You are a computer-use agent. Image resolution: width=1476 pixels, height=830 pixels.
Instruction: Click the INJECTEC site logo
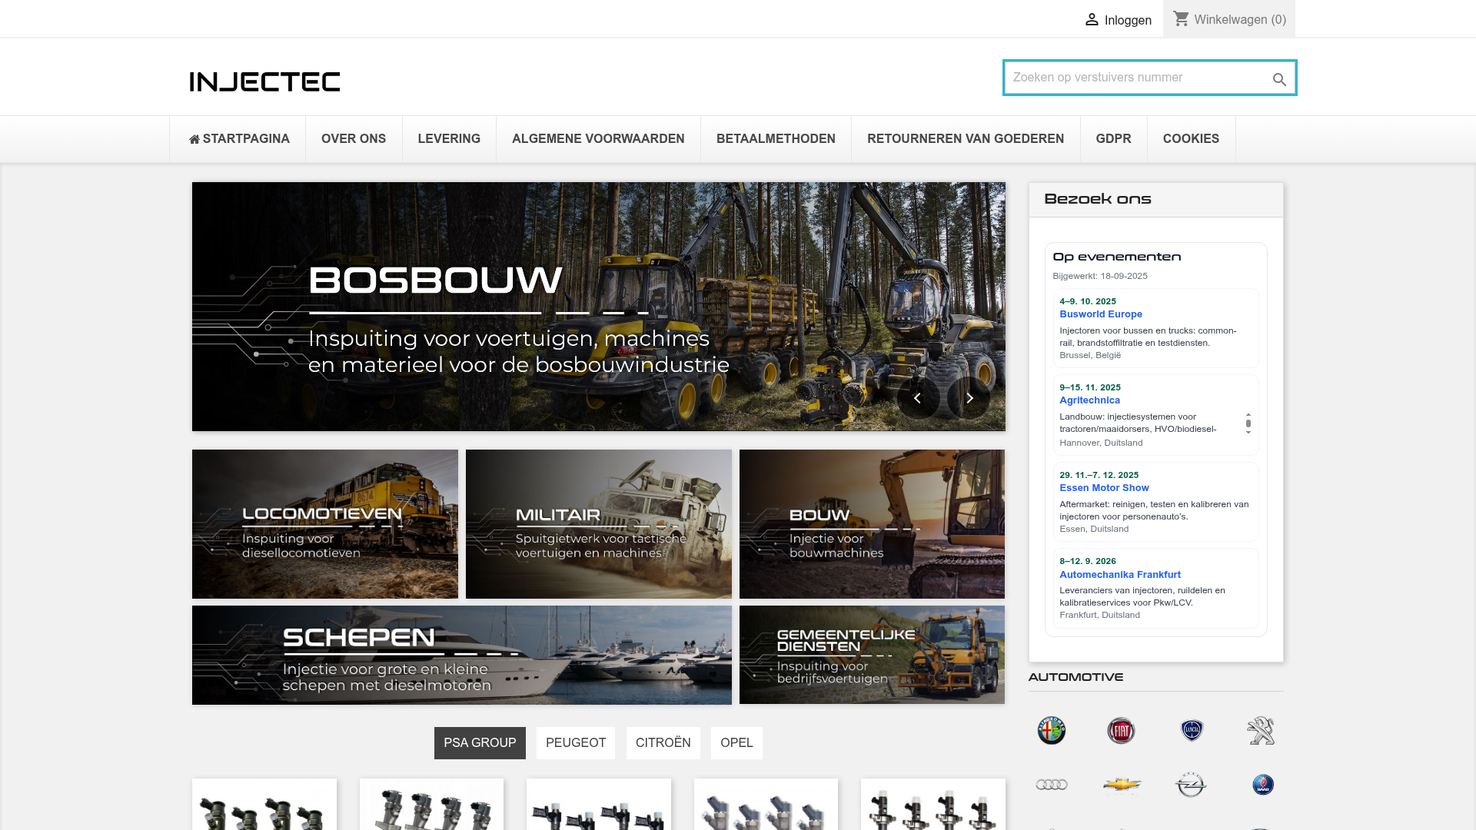click(264, 81)
